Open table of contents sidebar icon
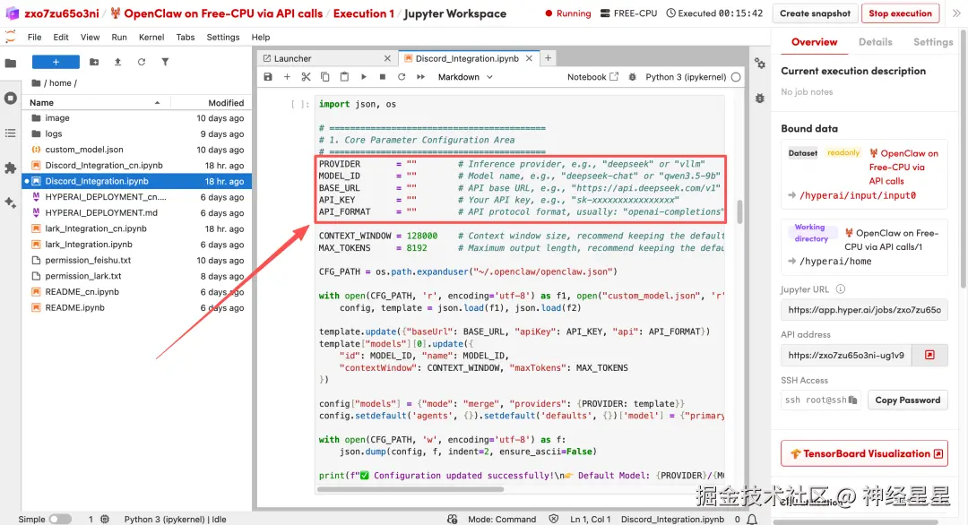Viewport: 968px width, 525px height. pos(11,133)
